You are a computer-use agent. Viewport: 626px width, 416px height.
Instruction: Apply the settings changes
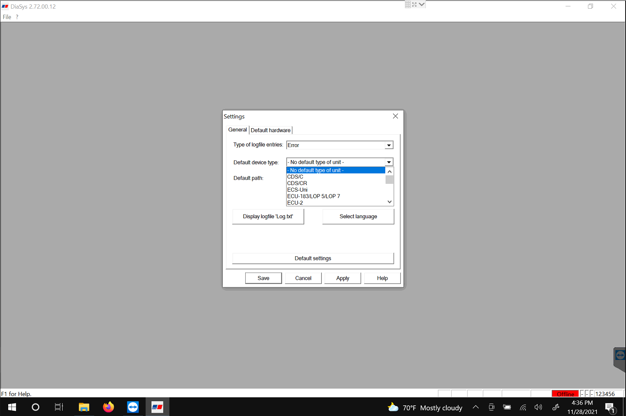342,278
